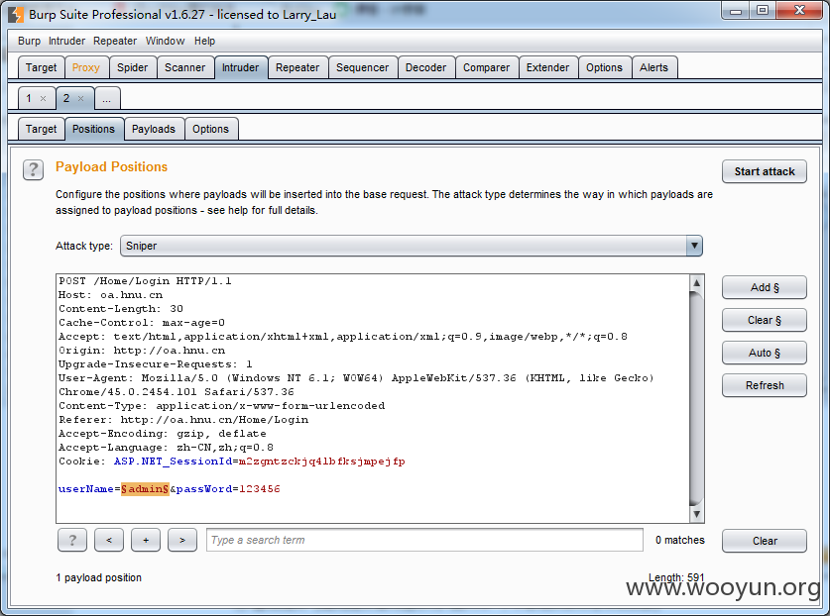Switch to the Decoder tab
The image size is (830, 616).
pos(425,67)
